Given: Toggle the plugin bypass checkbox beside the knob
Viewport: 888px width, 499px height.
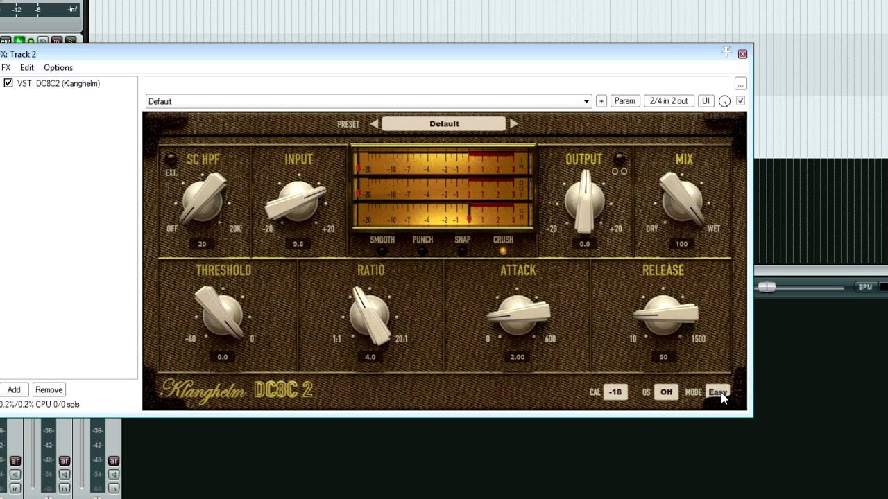Looking at the screenshot, I should click(x=741, y=101).
